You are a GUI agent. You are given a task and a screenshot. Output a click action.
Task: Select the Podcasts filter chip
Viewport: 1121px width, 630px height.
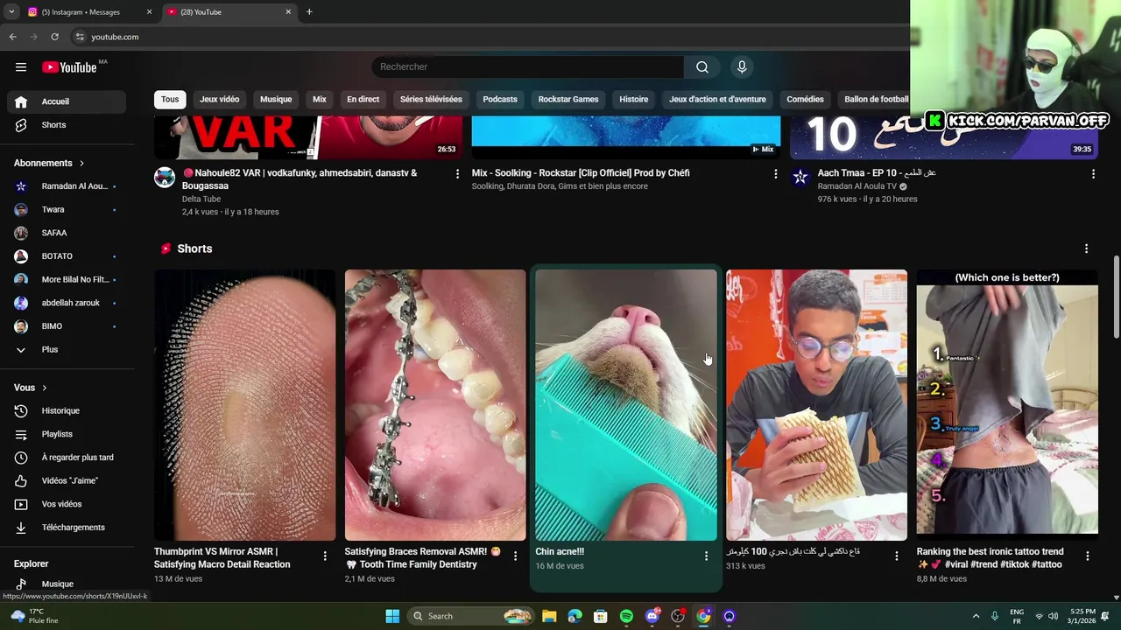click(500, 99)
